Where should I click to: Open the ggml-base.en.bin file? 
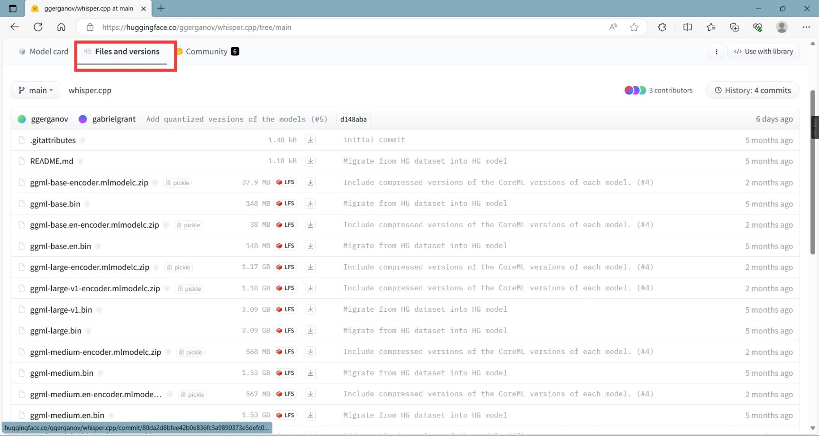pyautogui.click(x=60, y=246)
